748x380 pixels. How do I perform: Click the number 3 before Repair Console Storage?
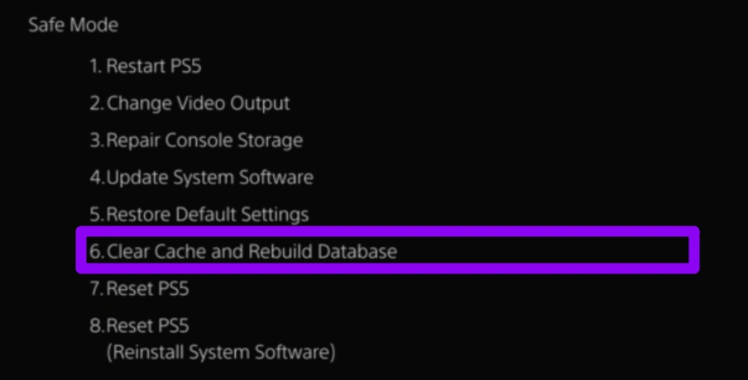tap(95, 140)
